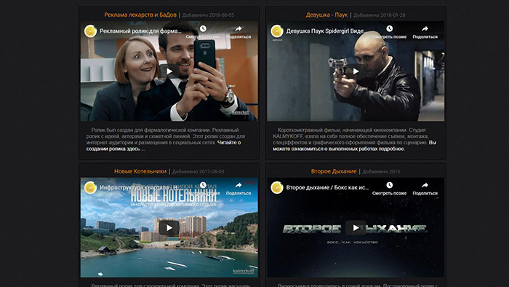The width and height of the screenshot is (509, 287).
Task: Open the Девушка - Паук heading link
Action: [x=326, y=15]
